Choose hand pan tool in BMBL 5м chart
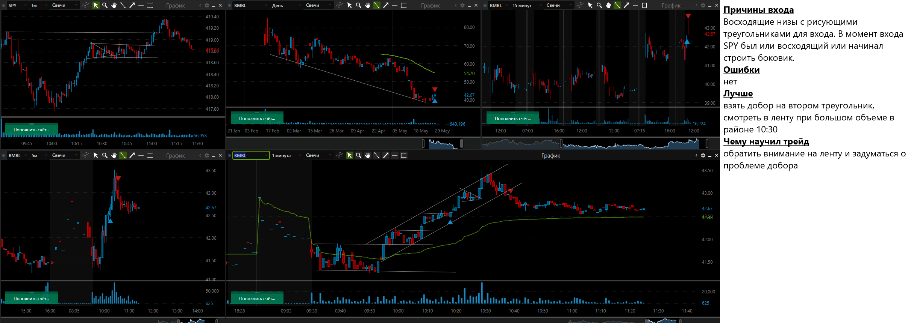Viewport: 908px width, 323px height. click(114, 155)
